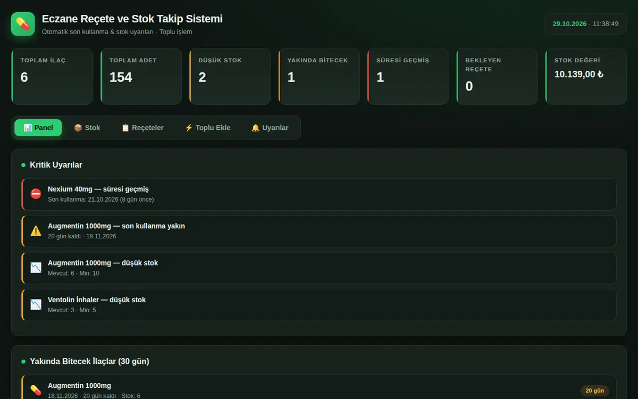The width and height of the screenshot is (638, 399).
Task: Open the Yakında Bitecek stat card
Action: point(319,77)
